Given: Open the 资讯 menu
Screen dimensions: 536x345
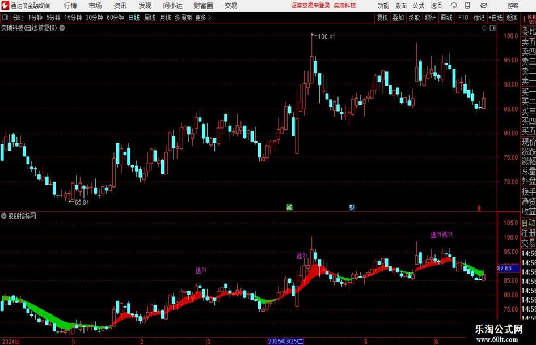Looking at the screenshot, I should pyautogui.click(x=120, y=6).
